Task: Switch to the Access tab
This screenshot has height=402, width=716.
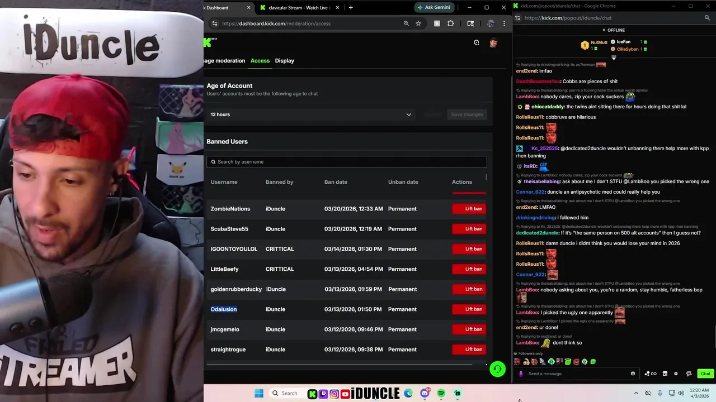Action: point(260,60)
